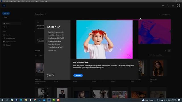Viewport: 182px width, 102px height.
Task: Click the New file button
Action: [x=6, y=13]
